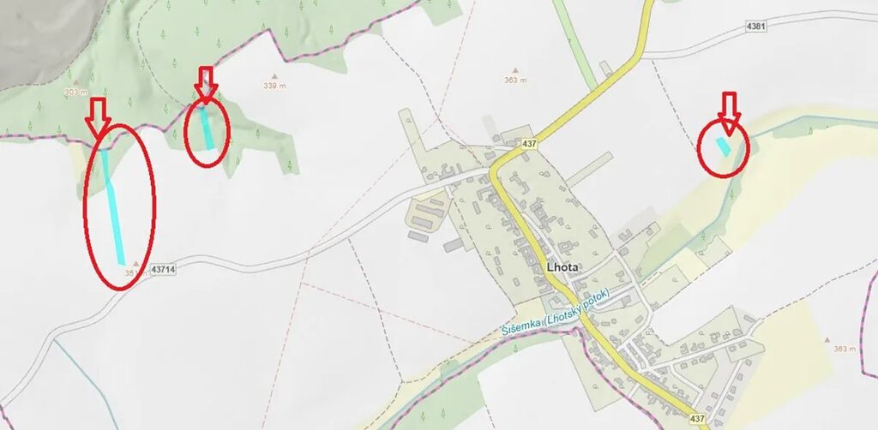
Task: Click the 363 m peak marker north of village
Action: 515,70
